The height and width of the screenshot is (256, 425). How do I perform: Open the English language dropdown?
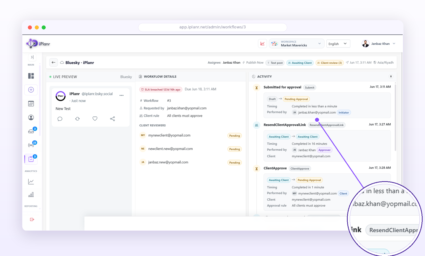[338, 44]
